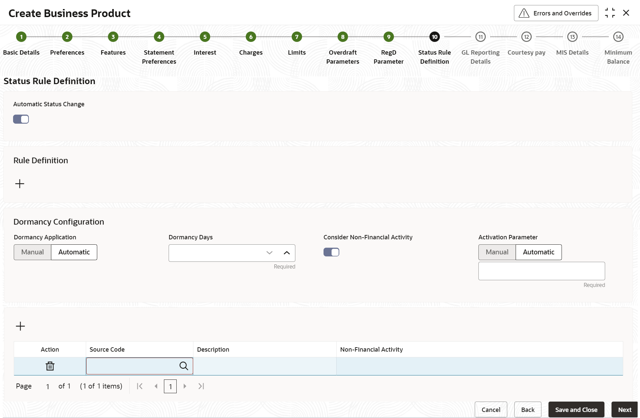Toggle Automatic Status Change switch
This screenshot has height=418, width=640.
pyautogui.click(x=21, y=119)
